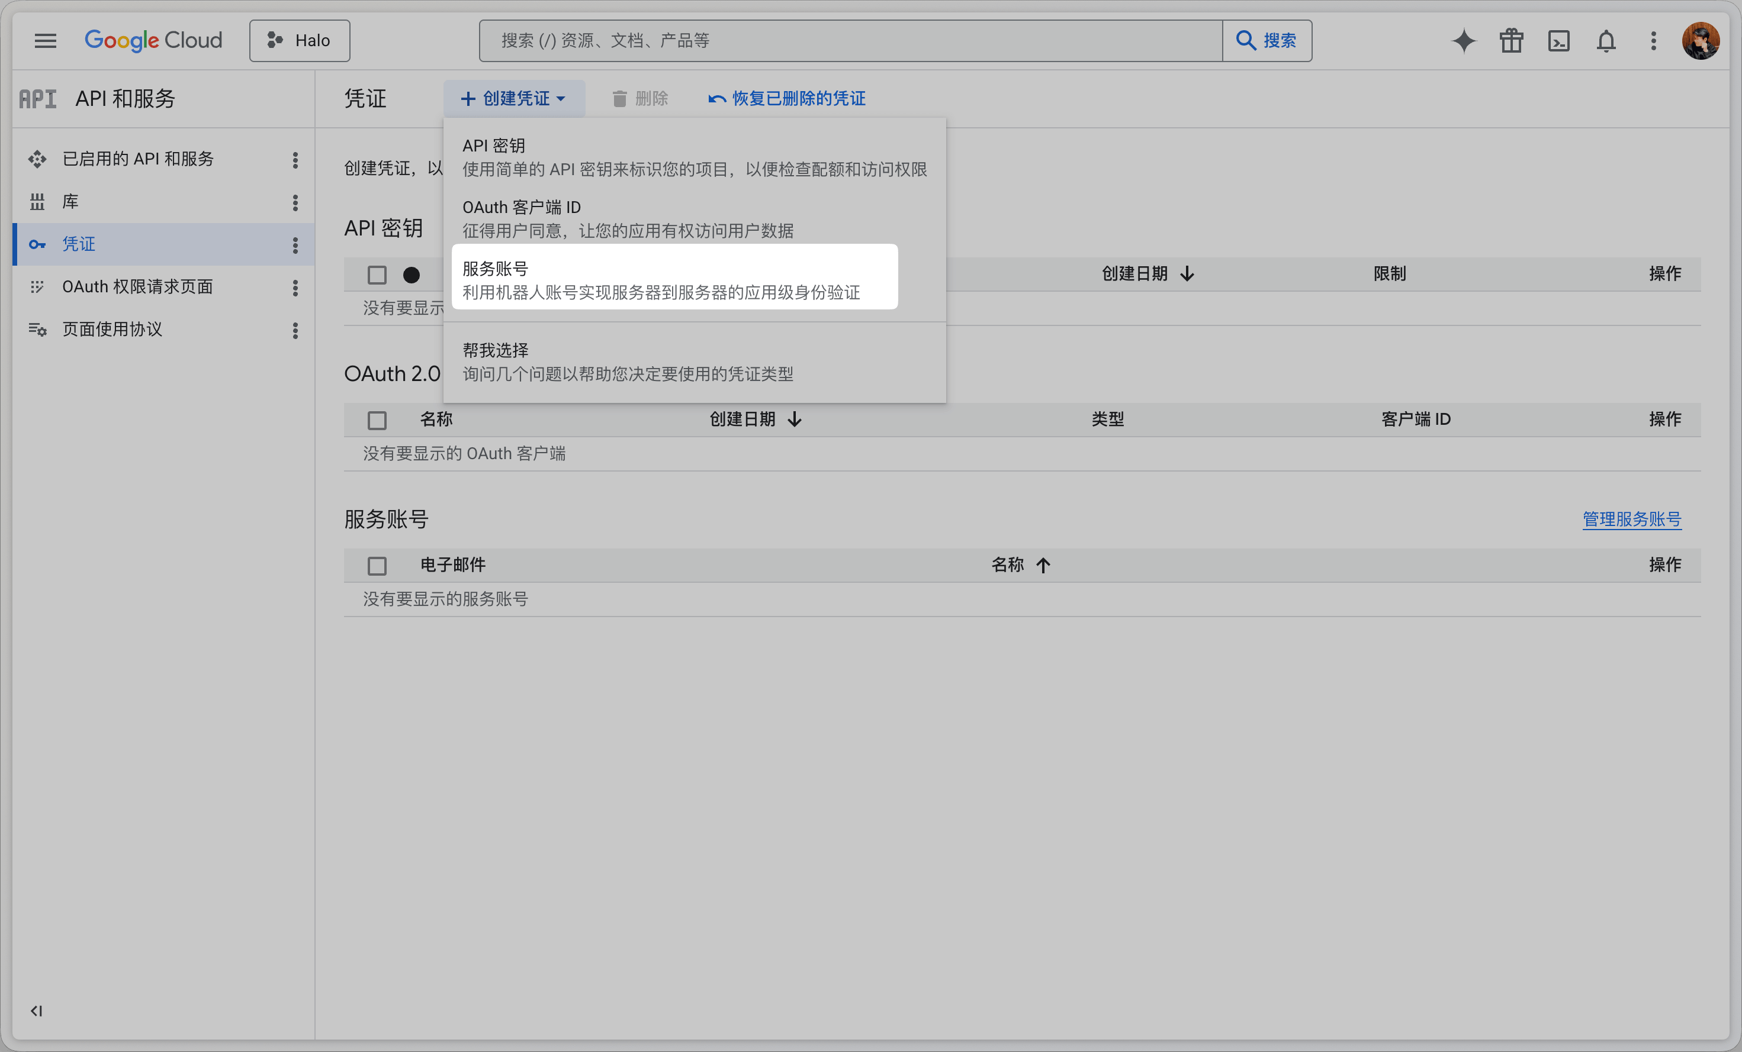1742x1052 pixels.
Task: Open more options for 页面使用协议
Action: (x=295, y=330)
